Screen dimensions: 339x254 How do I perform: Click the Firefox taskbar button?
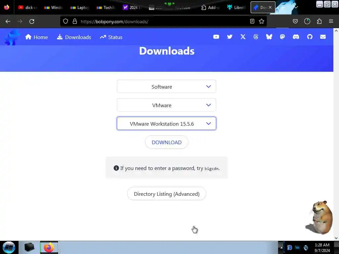[x=49, y=247]
